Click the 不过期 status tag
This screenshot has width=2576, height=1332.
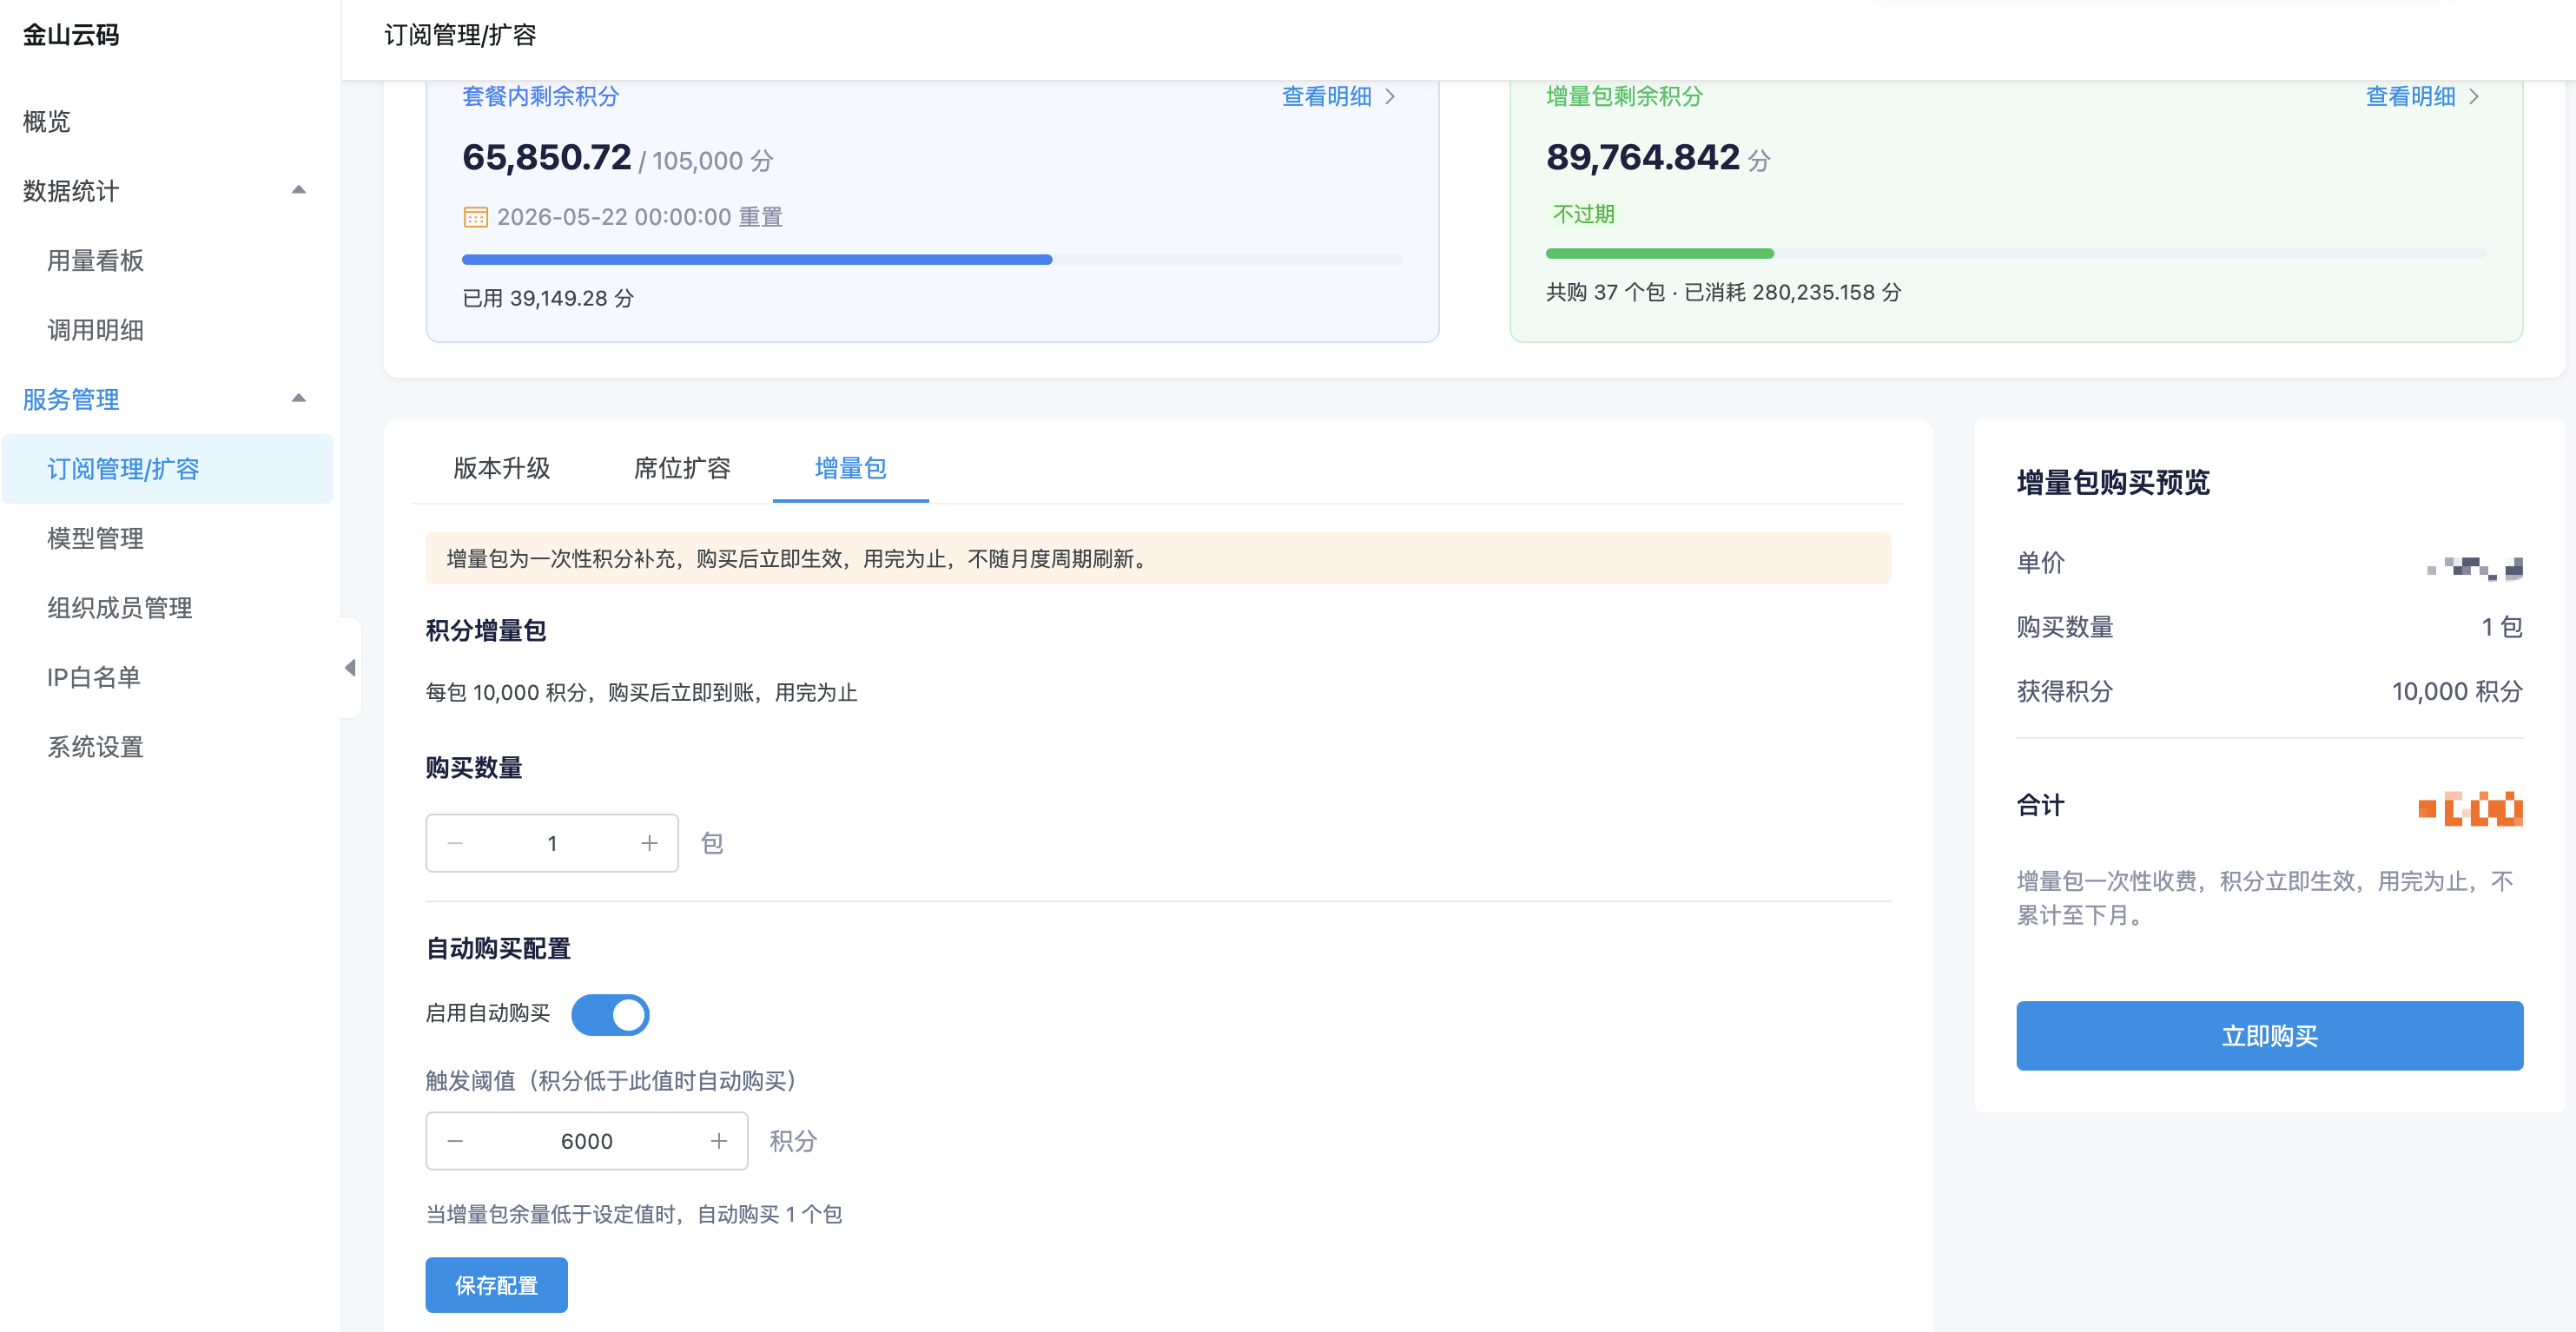(x=1583, y=214)
